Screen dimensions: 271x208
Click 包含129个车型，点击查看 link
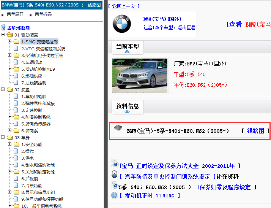pyautogui.click(x=169, y=27)
